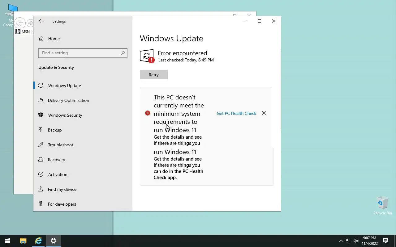Screen dimensions: 396x247
Task: Click the Delivery Optimization icon
Action: (x=41, y=100)
